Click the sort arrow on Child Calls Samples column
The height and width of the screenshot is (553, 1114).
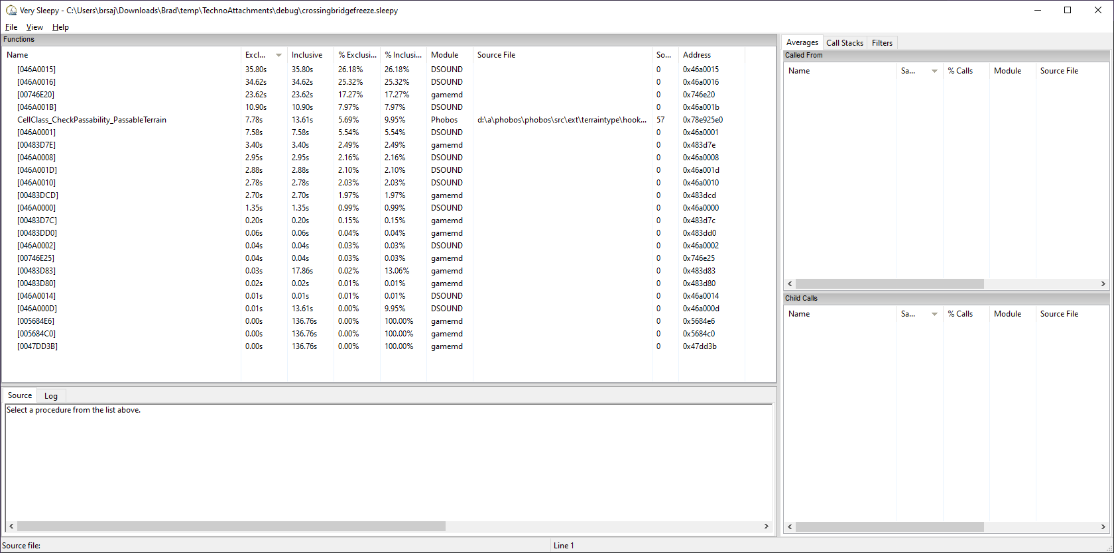(x=934, y=314)
